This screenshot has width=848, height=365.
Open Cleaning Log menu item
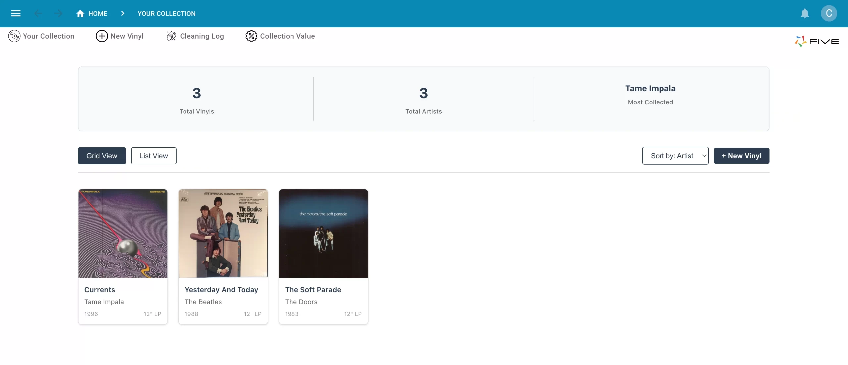point(202,36)
